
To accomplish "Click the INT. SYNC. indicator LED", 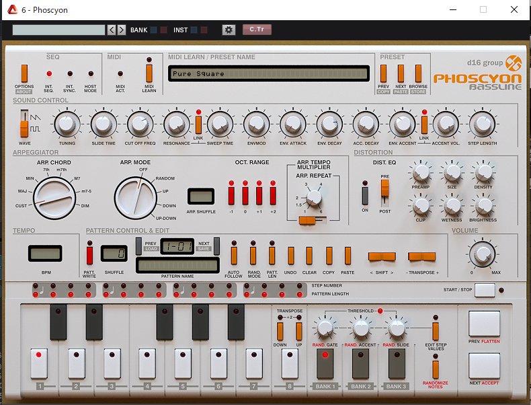I will coord(70,73).
